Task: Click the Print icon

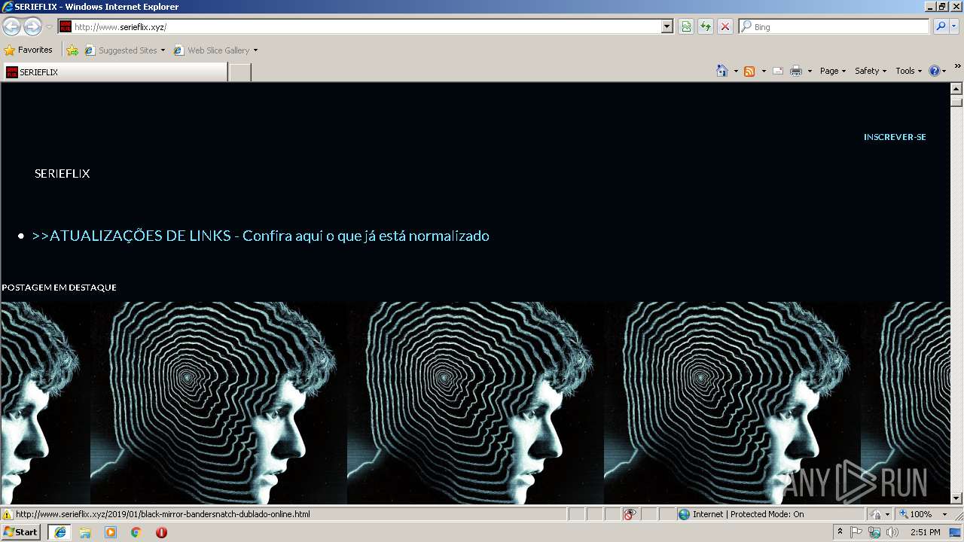Action: tap(796, 71)
